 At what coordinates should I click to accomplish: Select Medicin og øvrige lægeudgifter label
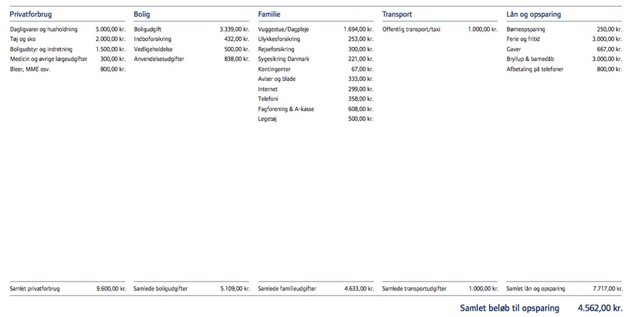[48, 59]
